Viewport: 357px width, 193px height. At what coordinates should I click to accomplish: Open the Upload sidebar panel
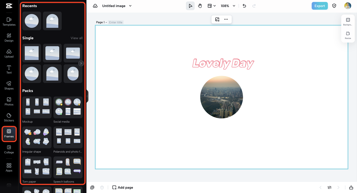point(9,54)
